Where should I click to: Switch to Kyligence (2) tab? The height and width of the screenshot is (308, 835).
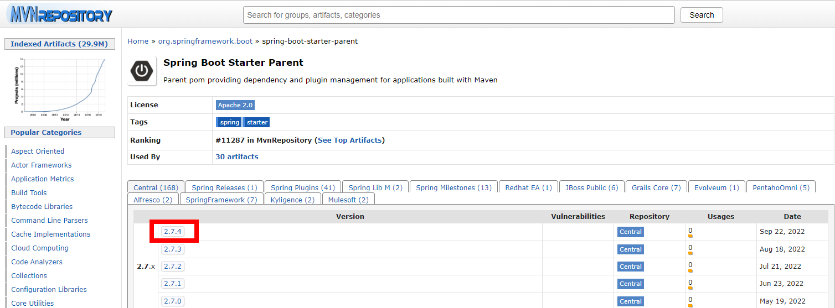[x=293, y=200]
